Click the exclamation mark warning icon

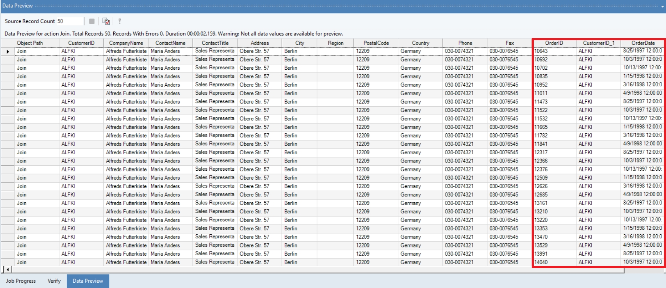120,21
